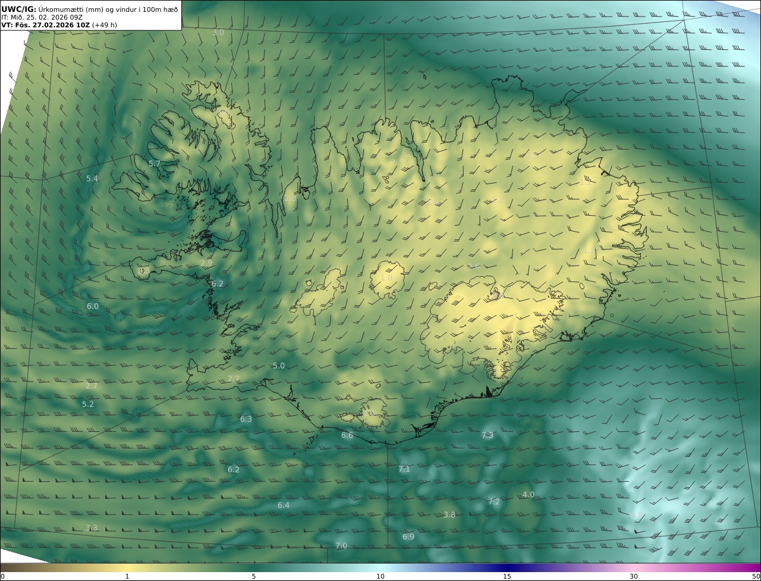Select the color scale tick labeled 50
761x581 pixels.
pyautogui.click(x=756, y=576)
